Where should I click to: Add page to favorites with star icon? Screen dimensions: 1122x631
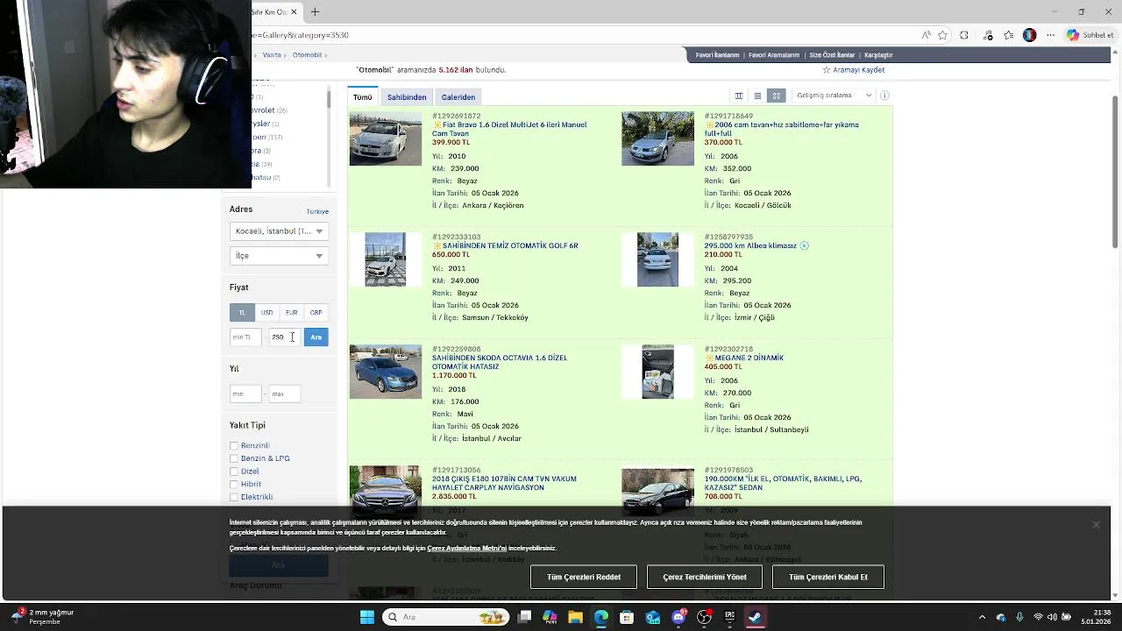(x=942, y=35)
